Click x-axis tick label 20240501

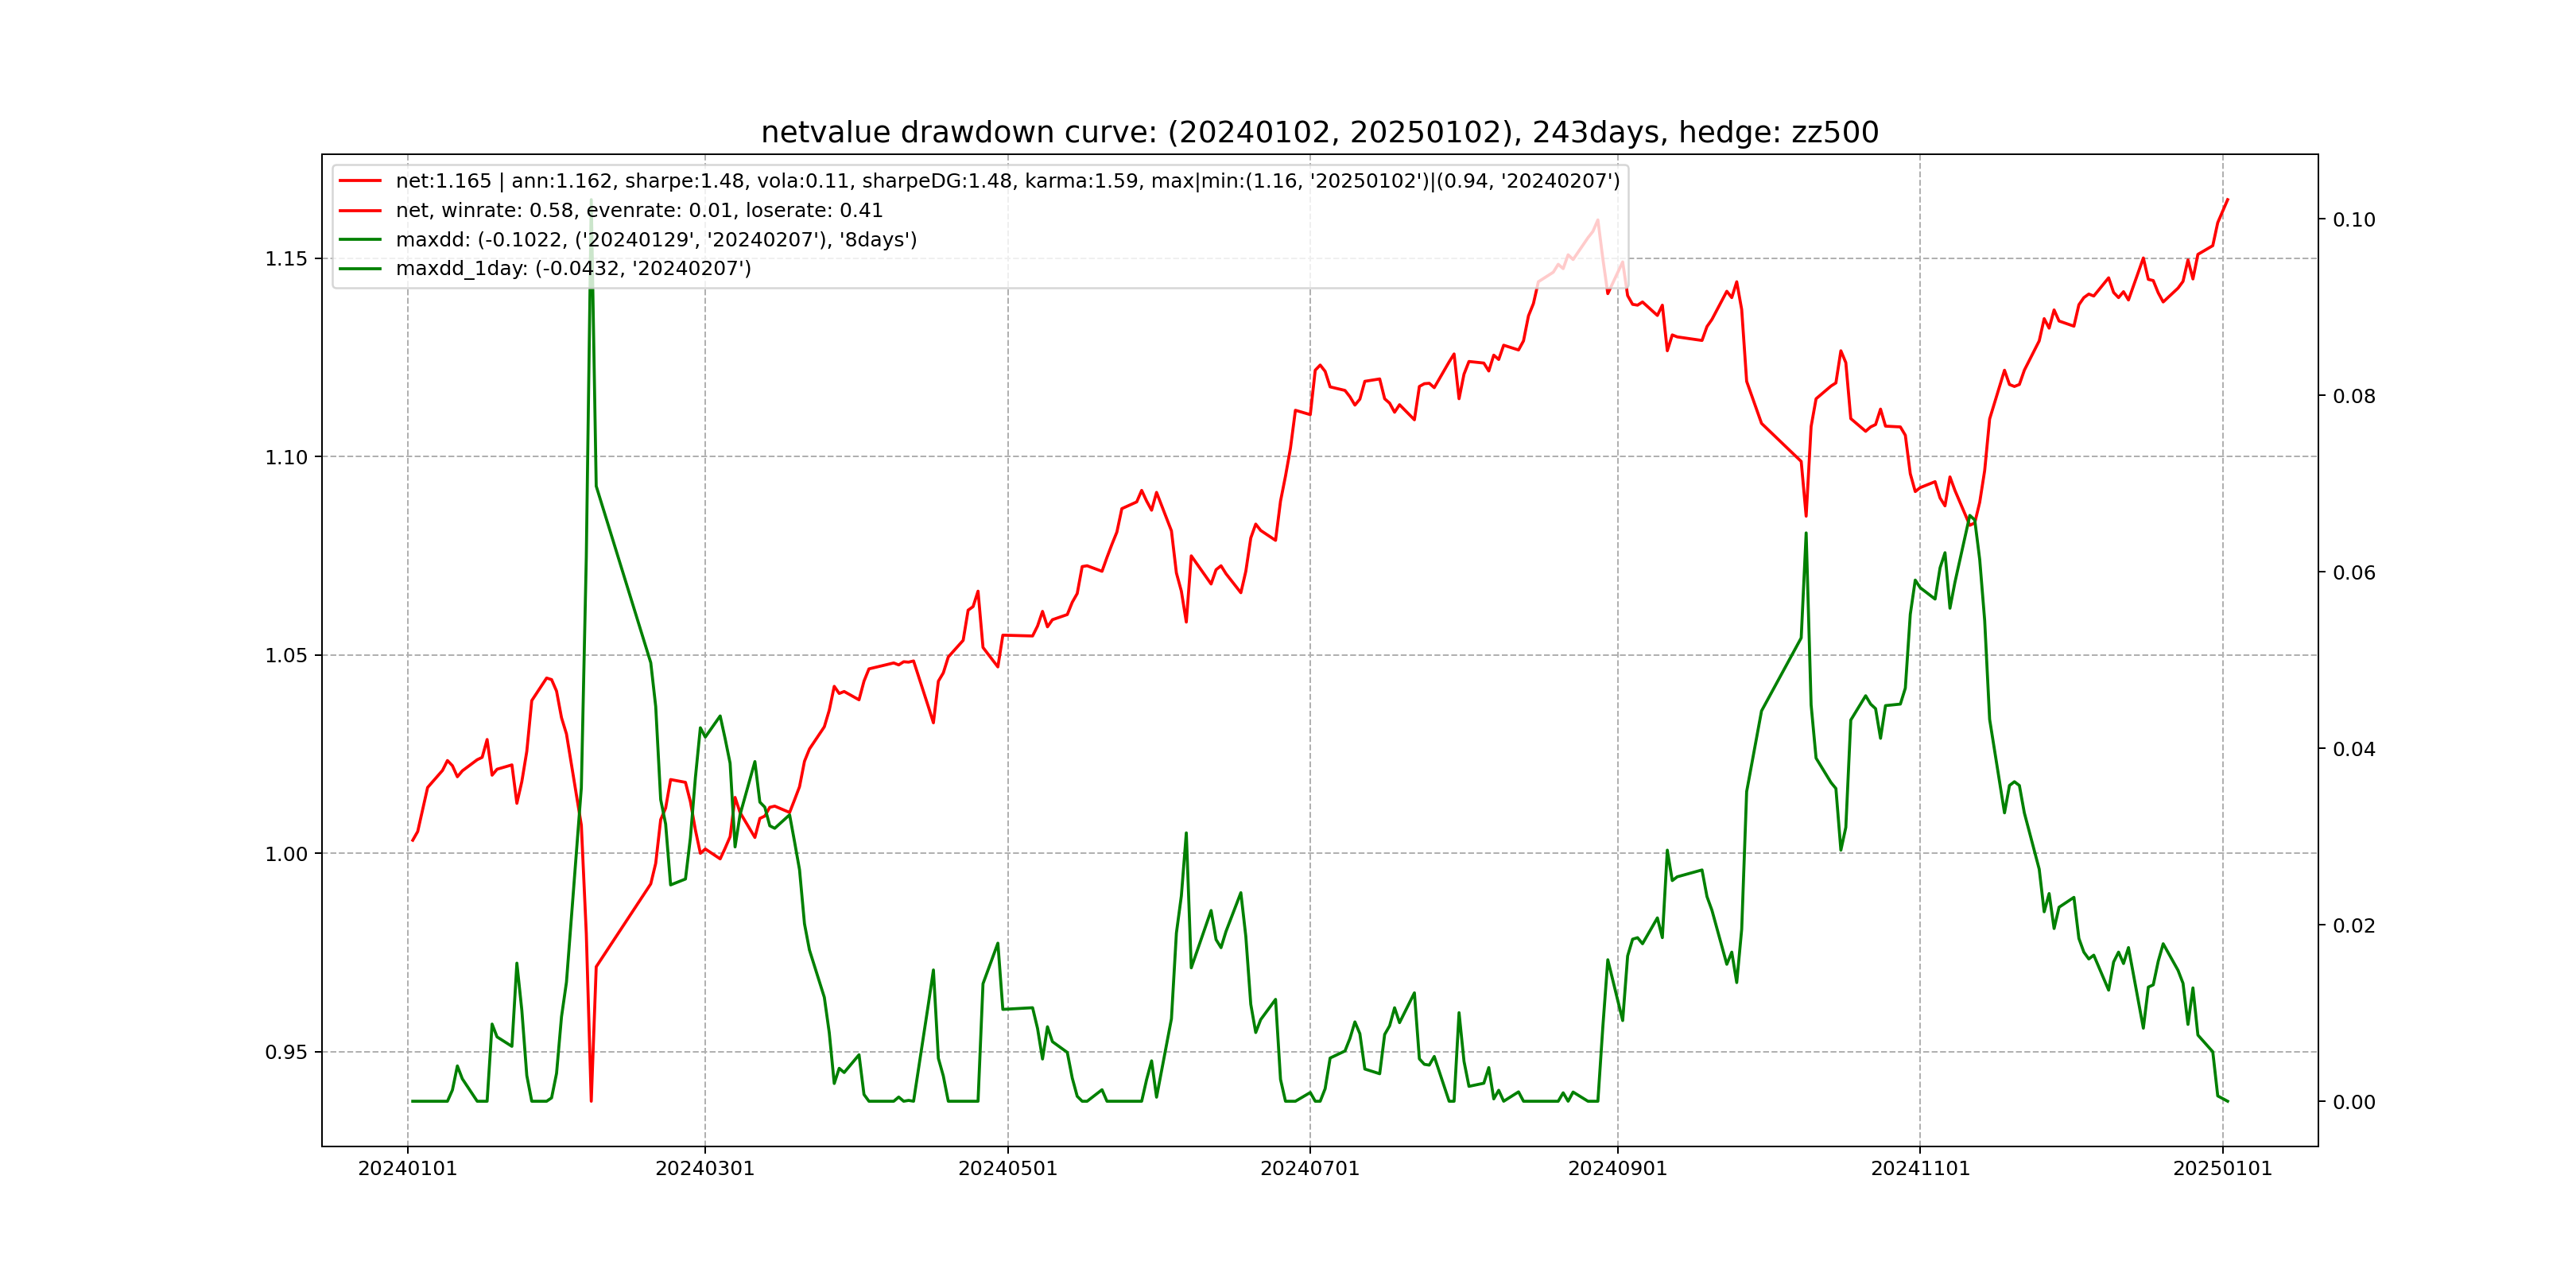(x=1007, y=1169)
